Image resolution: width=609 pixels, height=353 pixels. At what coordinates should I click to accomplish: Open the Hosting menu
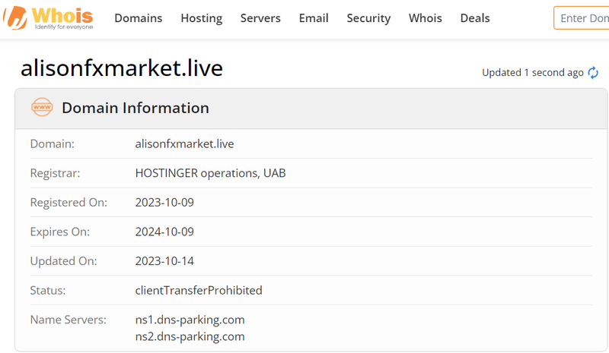202,18
